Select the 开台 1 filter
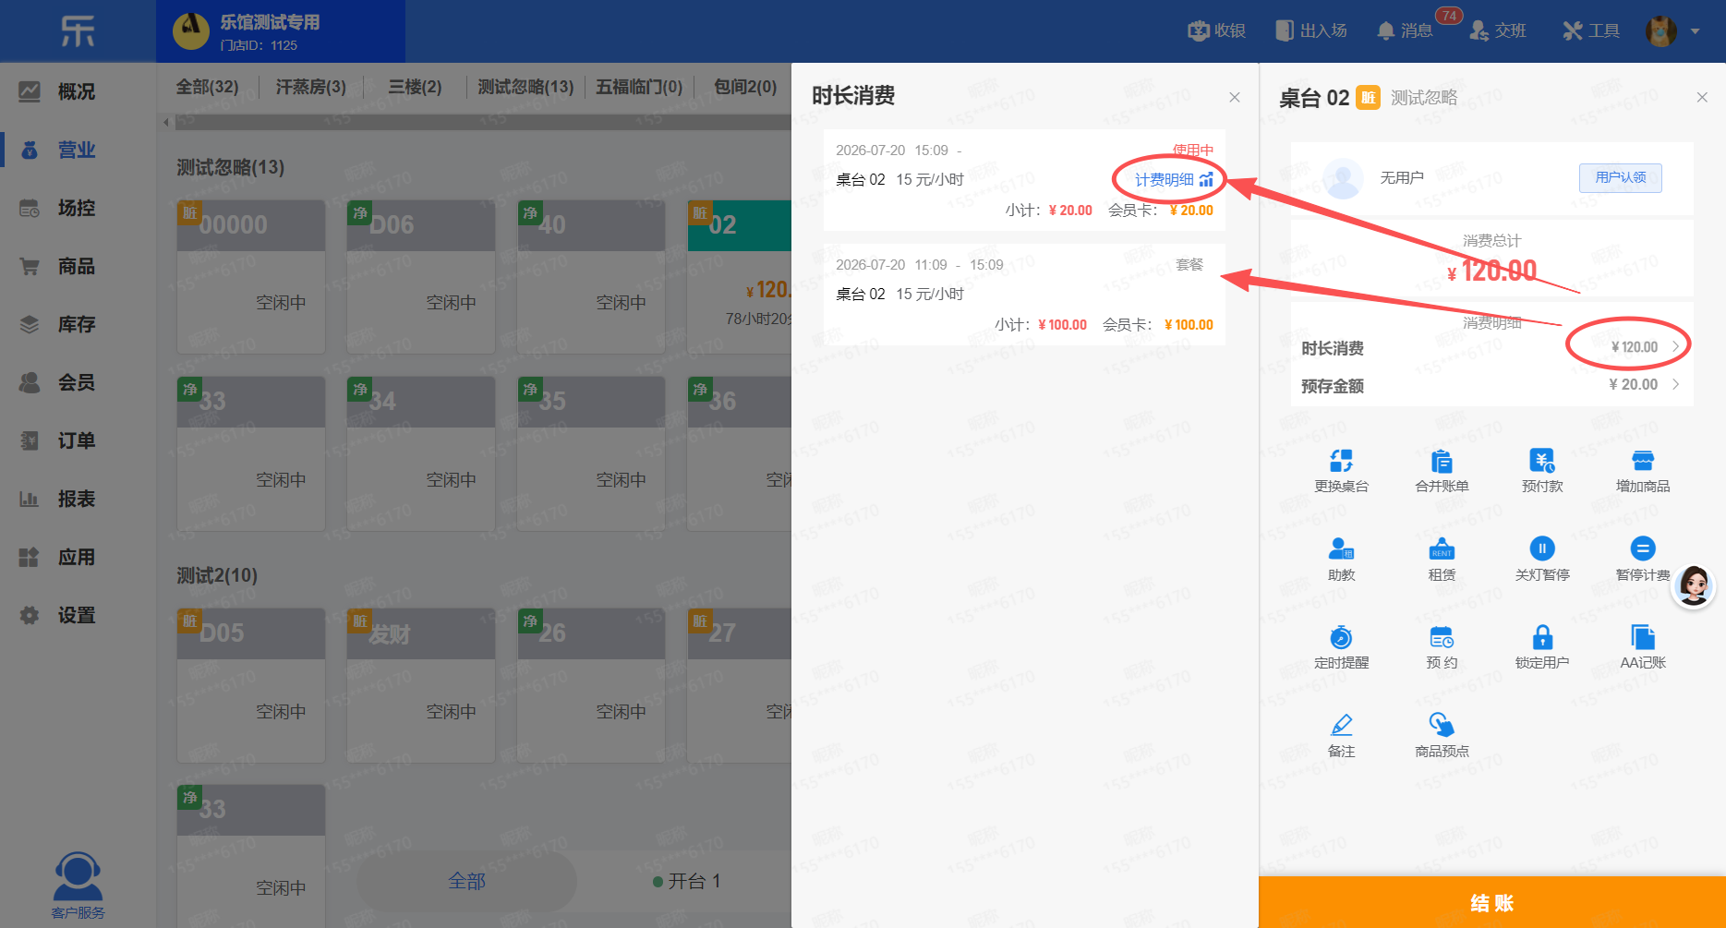This screenshot has width=1726, height=928. [686, 881]
